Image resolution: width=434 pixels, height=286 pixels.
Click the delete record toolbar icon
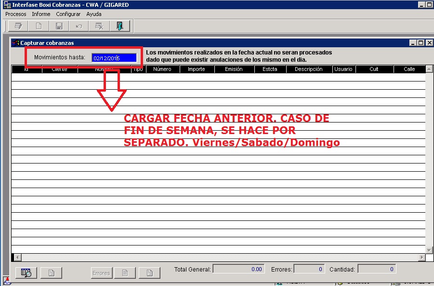(99, 26)
